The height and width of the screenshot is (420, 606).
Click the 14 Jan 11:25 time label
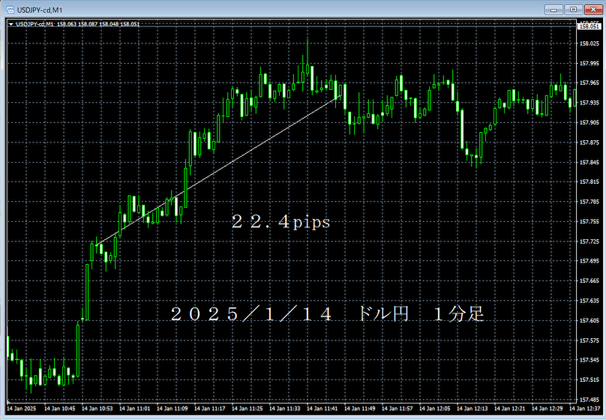pyautogui.click(x=247, y=409)
